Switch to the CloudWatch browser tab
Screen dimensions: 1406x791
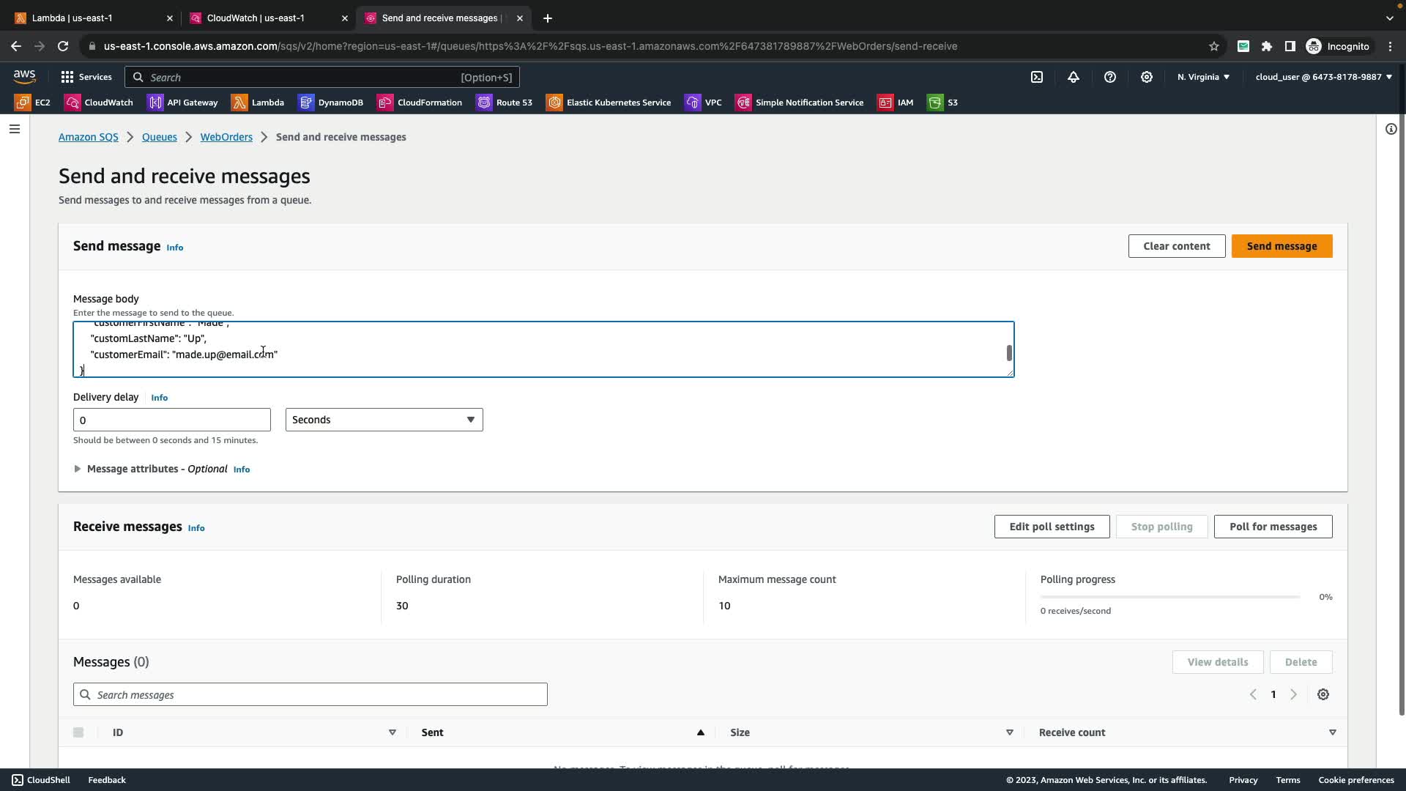coord(255,18)
